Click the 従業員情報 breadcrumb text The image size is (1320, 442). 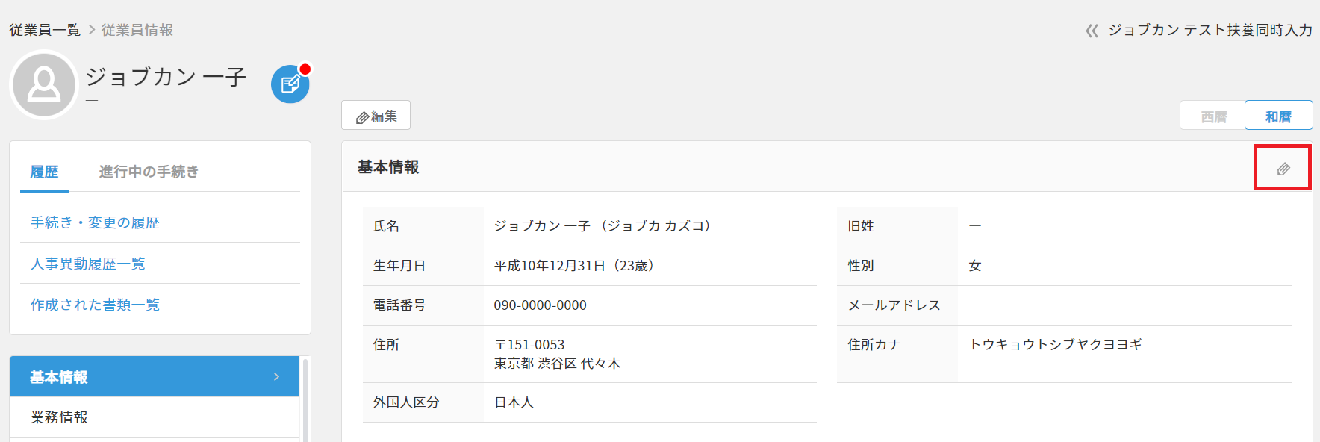point(137,30)
